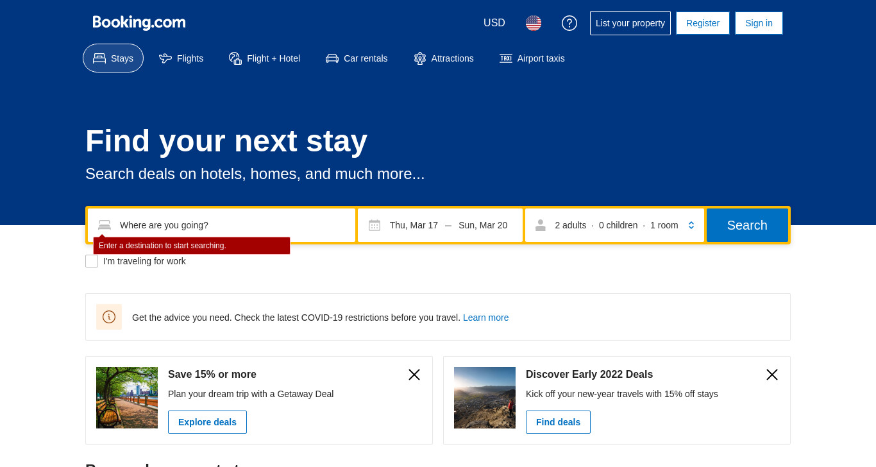
Task: Click the US flag language icon
Action: click(x=534, y=23)
